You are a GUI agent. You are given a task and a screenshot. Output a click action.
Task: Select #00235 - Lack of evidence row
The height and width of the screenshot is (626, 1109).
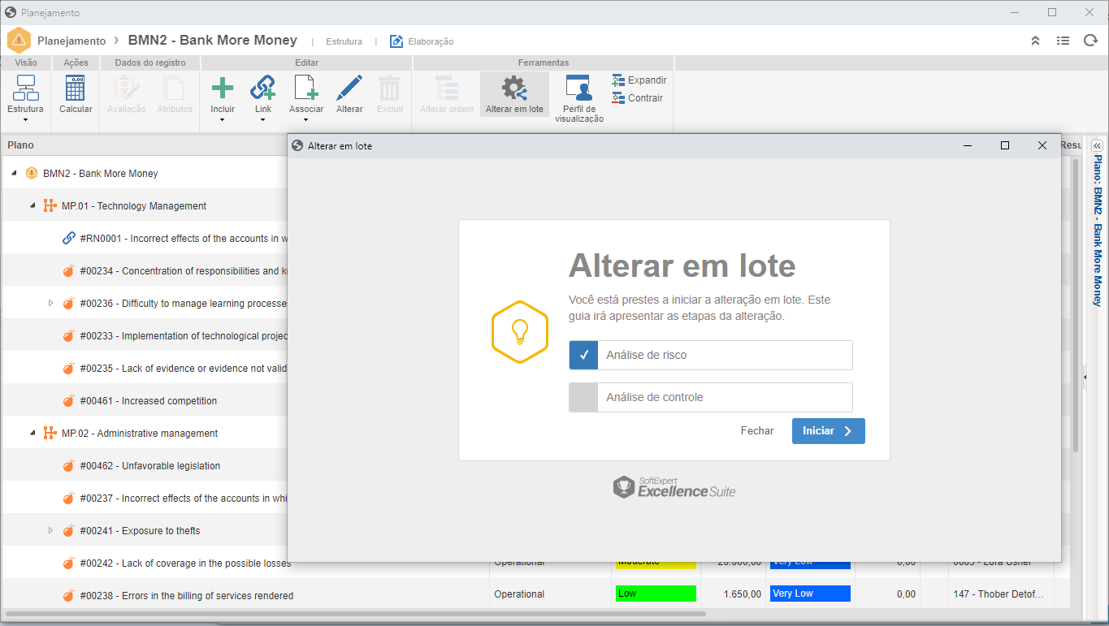(x=145, y=368)
